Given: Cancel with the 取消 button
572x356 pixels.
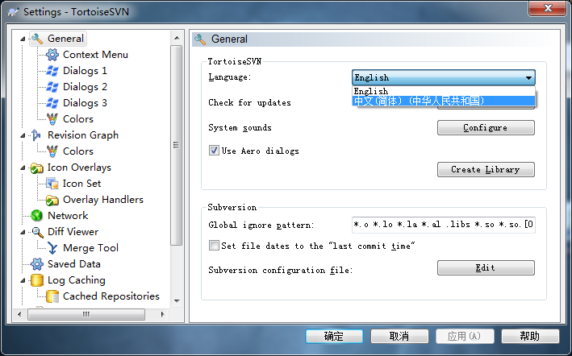Looking at the screenshot, I should tap(399, 337).
